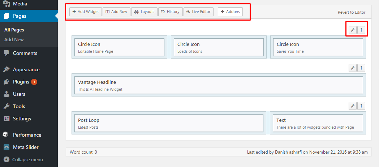Open the Live Editor with eye icon
Image resolution: width=379 pixels, height=167 pixels.
(198, 12)
